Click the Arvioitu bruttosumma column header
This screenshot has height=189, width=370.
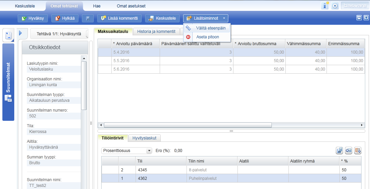[x=259, y=43]
